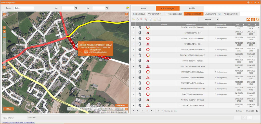Open the Bis date calendar picker
This screenshot has width=261, height=124.
(107, 8)
